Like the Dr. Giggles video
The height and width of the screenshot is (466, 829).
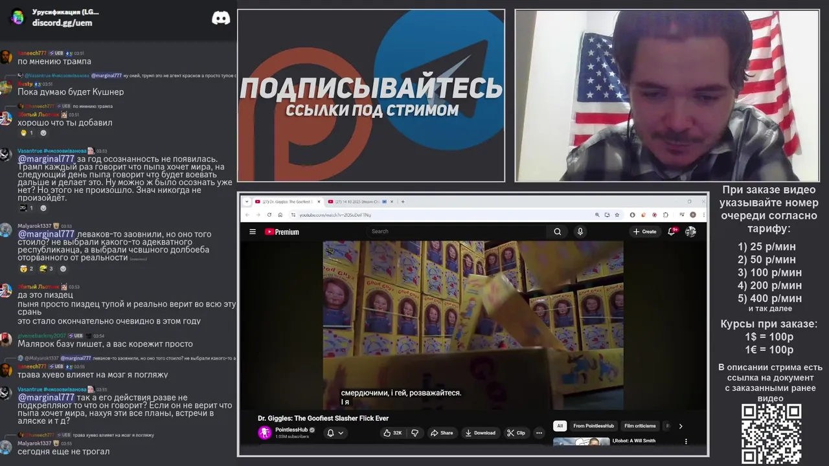(392, 433)
